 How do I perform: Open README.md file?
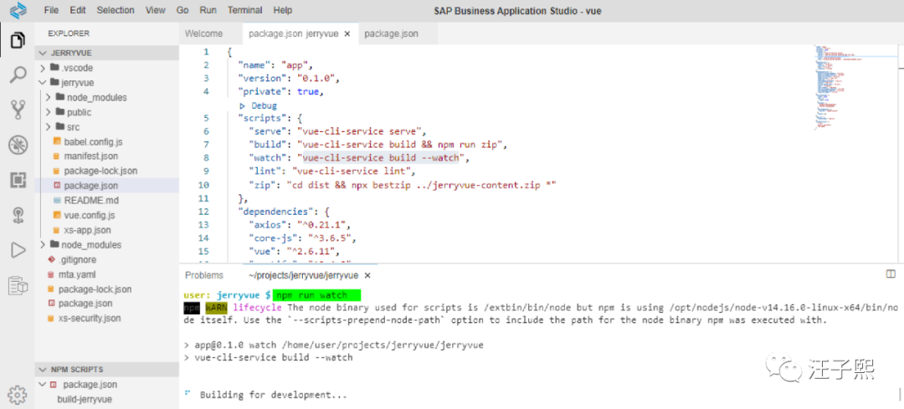(92, 201)
